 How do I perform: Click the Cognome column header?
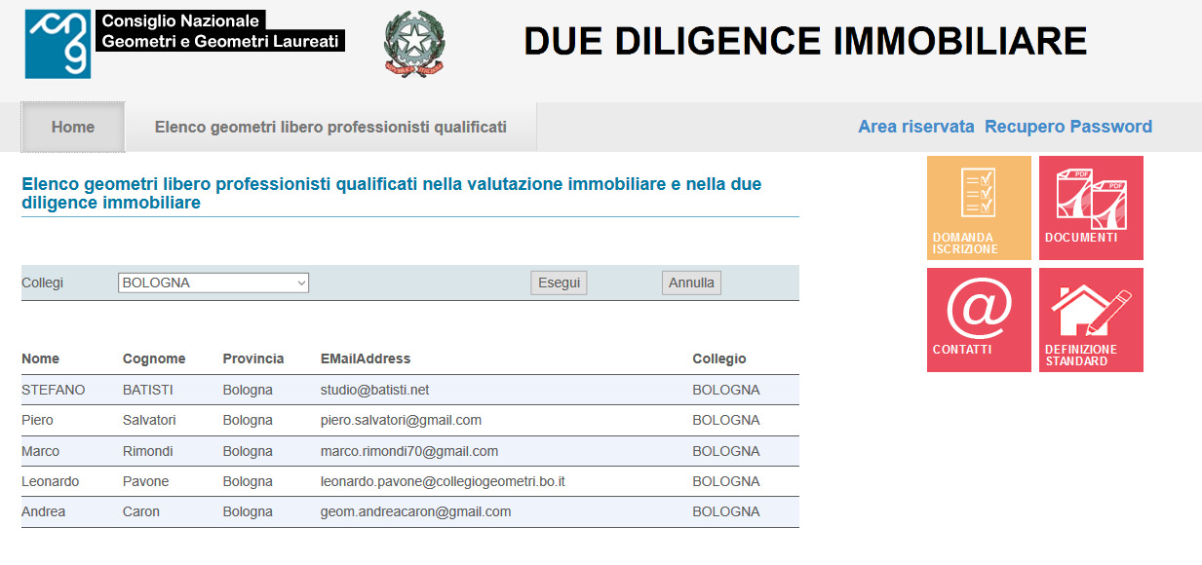tap(154, 358)
